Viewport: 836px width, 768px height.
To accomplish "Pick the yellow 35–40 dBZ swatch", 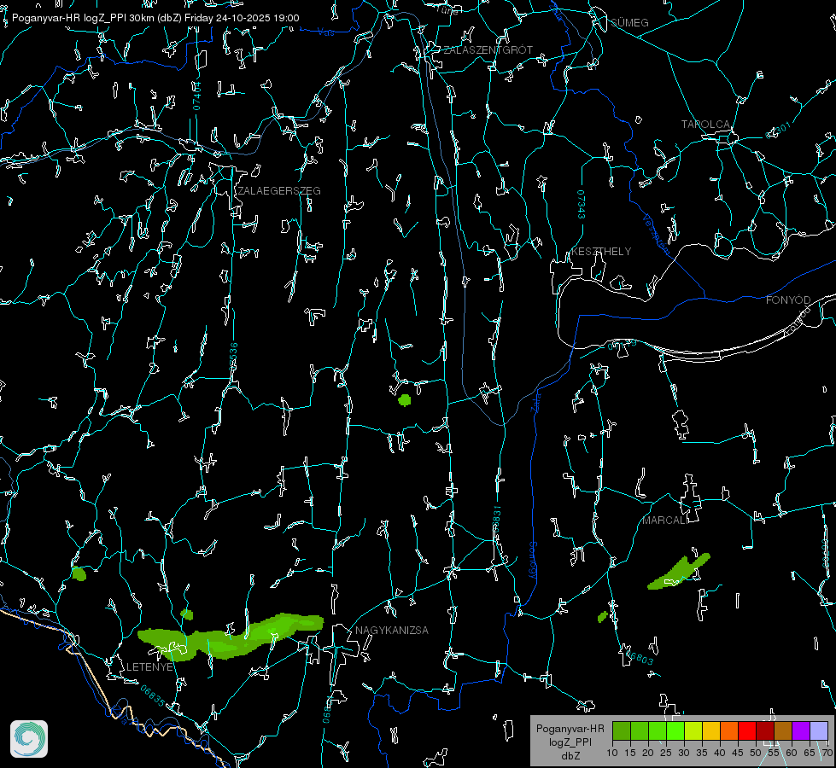I will pos(711,730).
